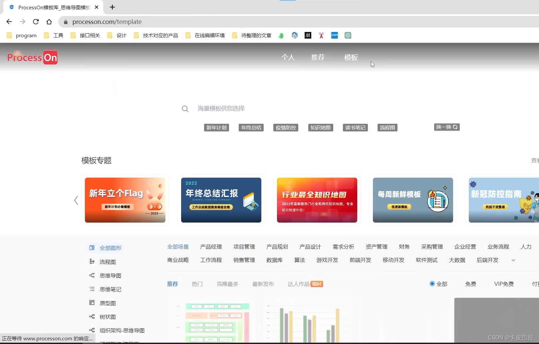Open the program bookmarks folder

tap(22, 35)
